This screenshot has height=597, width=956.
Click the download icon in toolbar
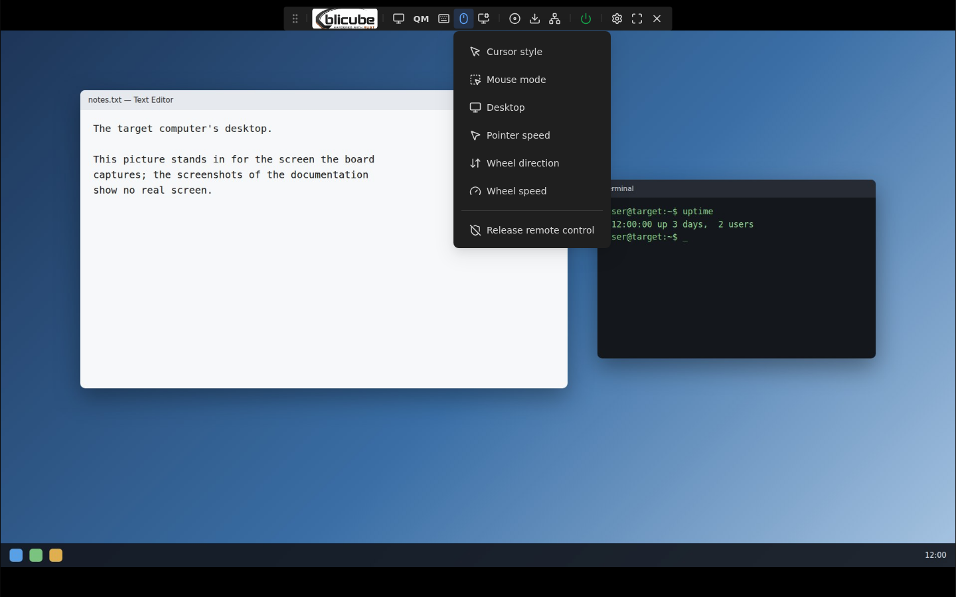534,19
